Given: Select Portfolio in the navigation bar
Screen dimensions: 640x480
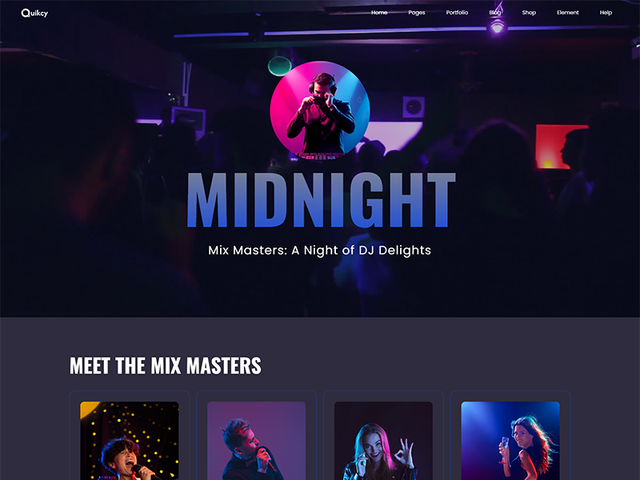Looking at the screenshot, I should tap(457, 13).
